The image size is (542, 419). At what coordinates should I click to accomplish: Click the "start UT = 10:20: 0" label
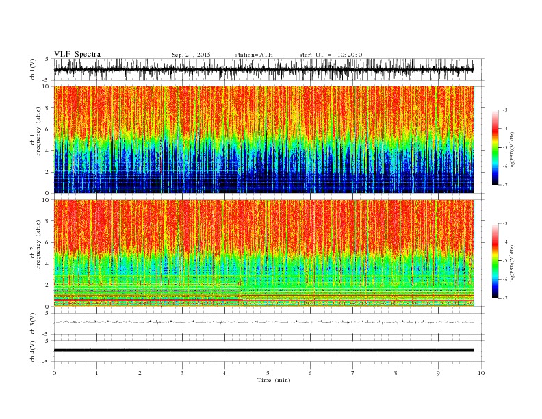[331, 55]
